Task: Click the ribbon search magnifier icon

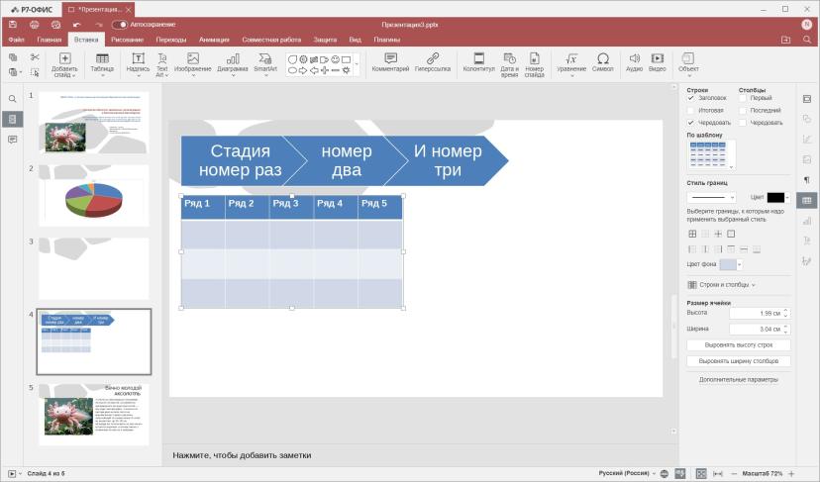Action: point(807,40)
